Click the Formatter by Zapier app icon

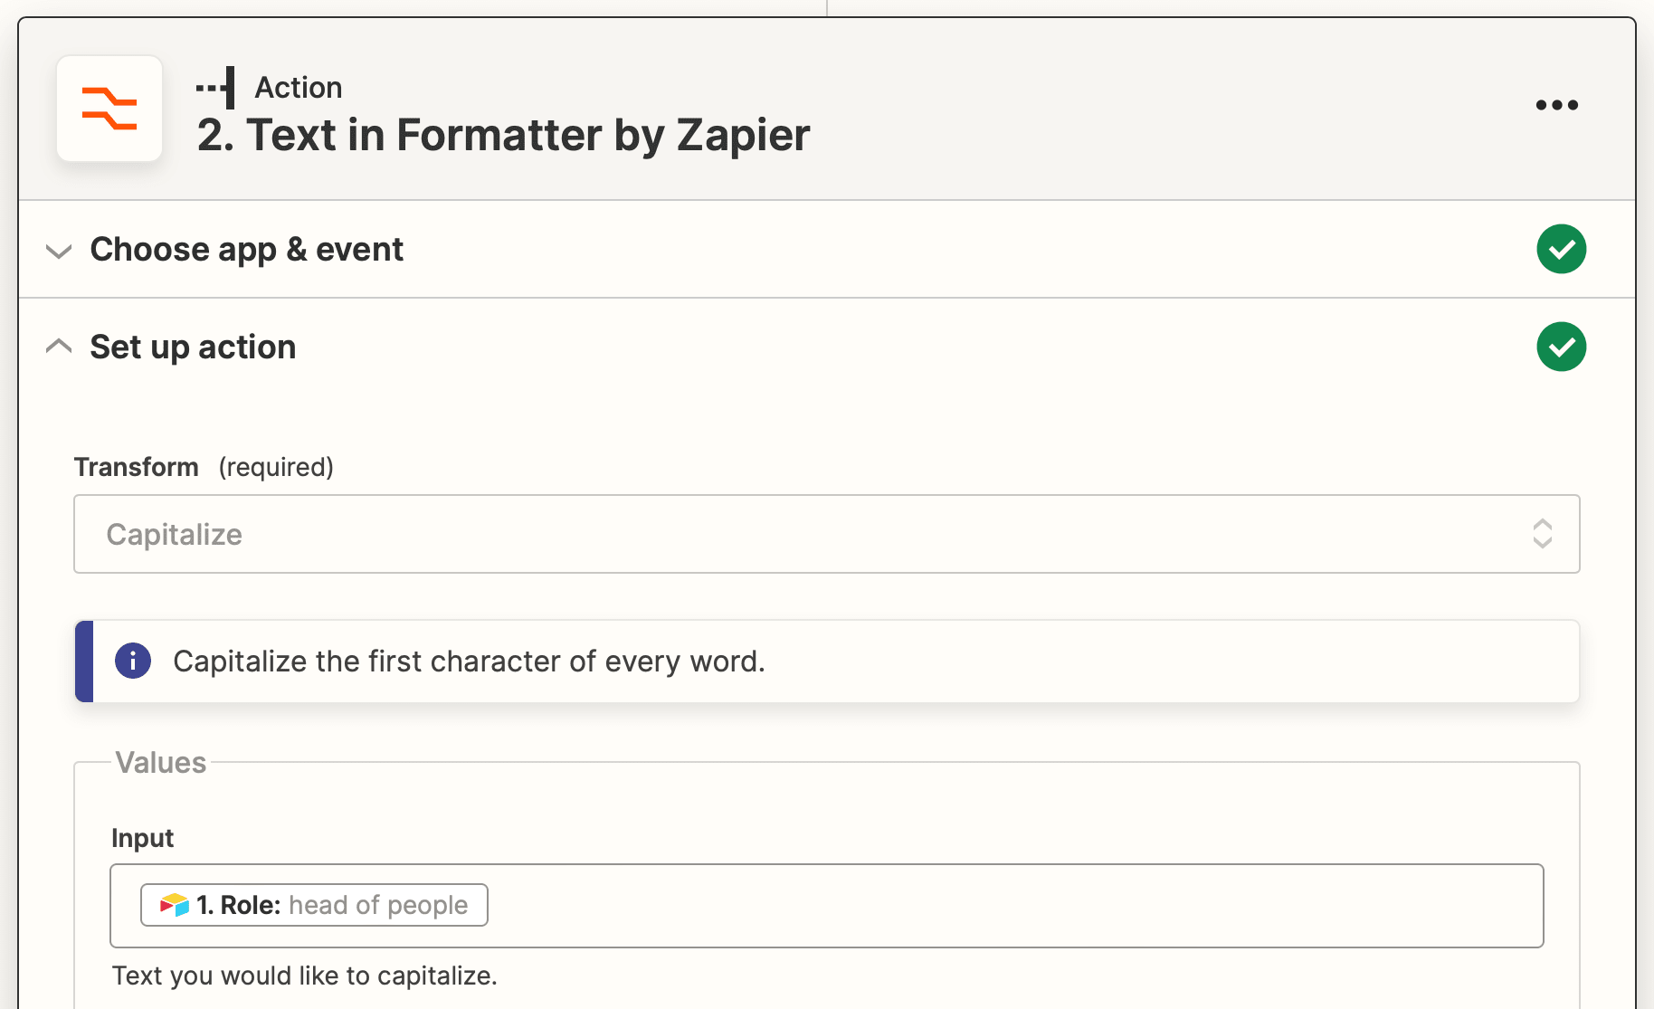coord(109,109)
